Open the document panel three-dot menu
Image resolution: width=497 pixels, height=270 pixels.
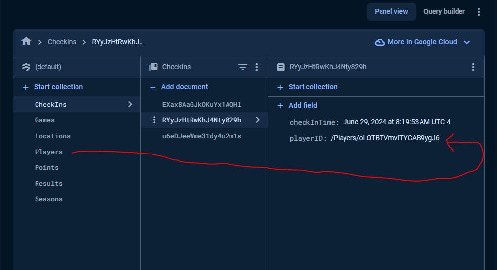(x=473, y=67)
